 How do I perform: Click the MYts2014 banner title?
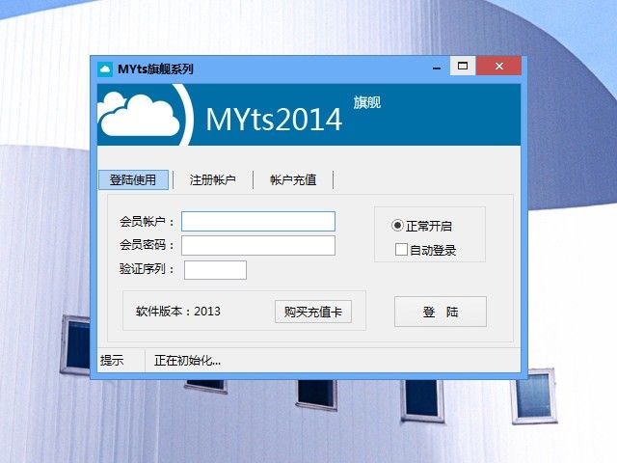[274, 120]
